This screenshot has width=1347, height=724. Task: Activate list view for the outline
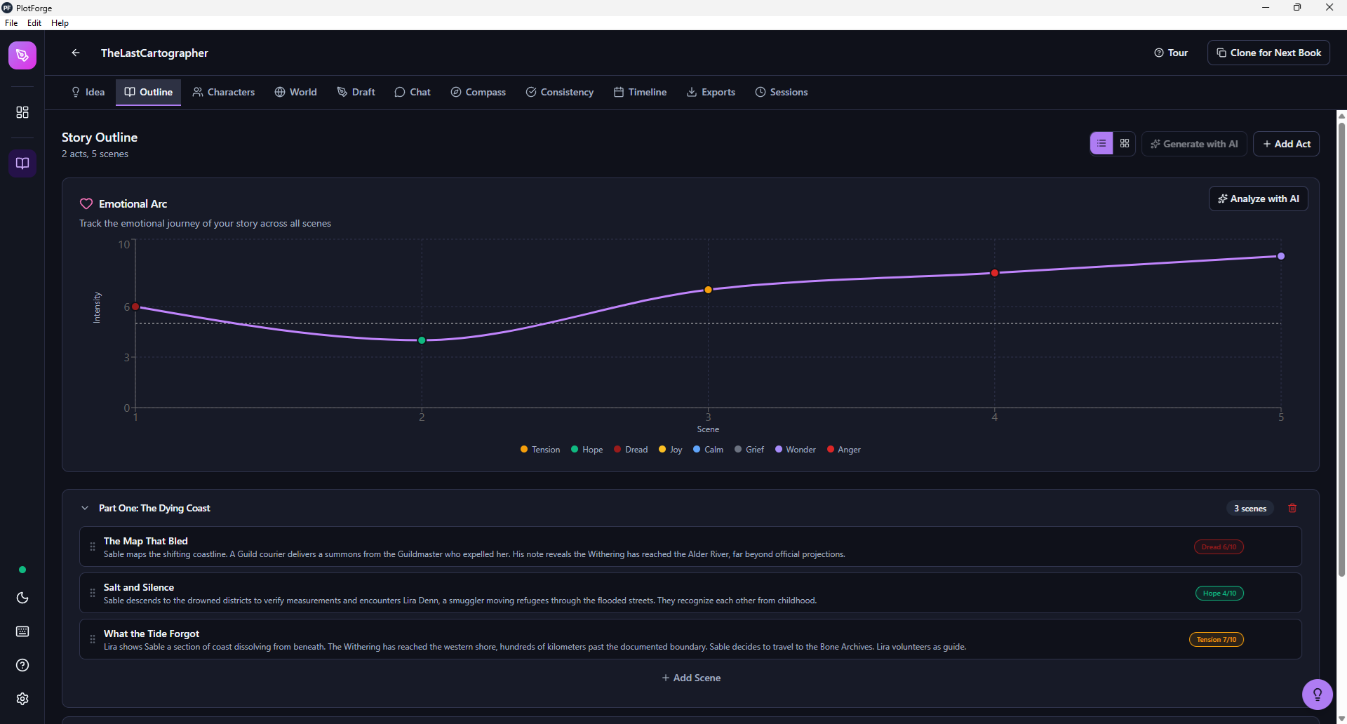coord(1101,144)
